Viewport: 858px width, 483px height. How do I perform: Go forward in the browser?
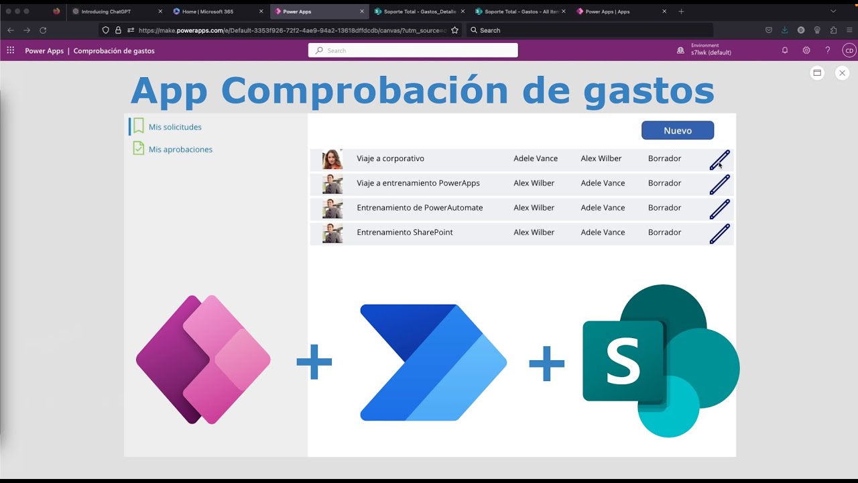tap(27, 30)
